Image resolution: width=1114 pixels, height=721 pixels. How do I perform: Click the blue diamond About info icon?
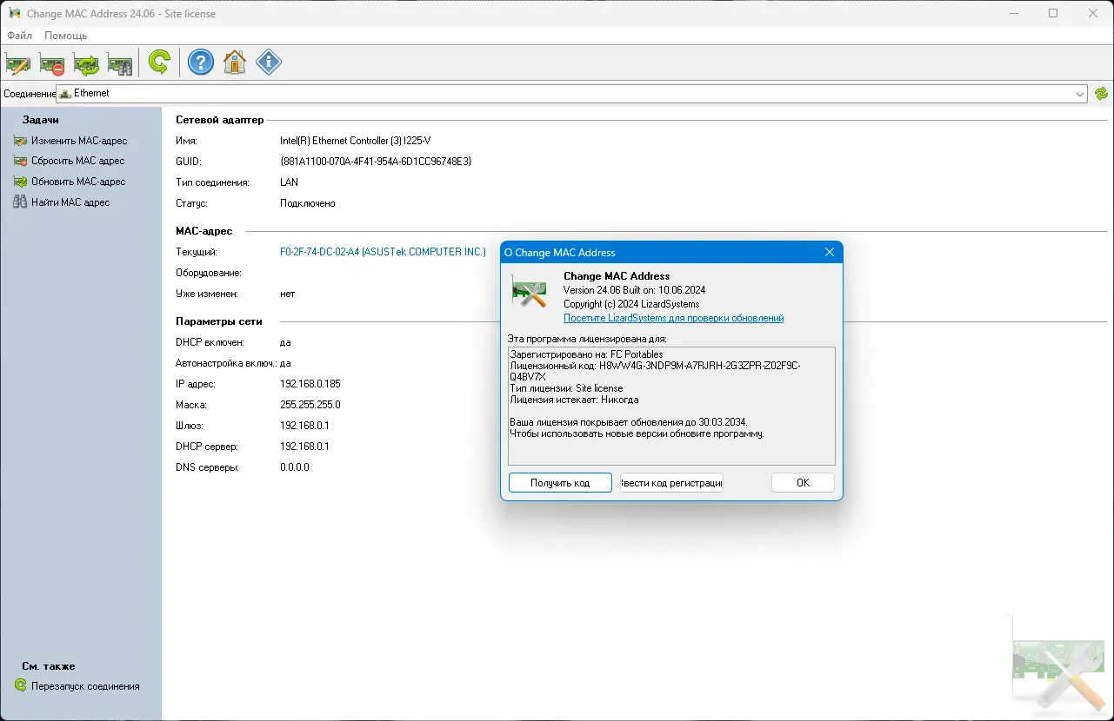[x=269, y=63]
